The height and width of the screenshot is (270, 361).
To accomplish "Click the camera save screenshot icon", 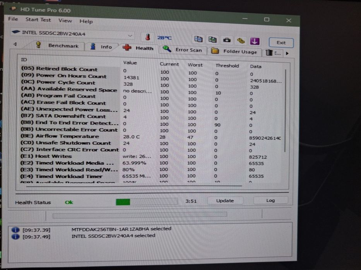I will click(227, 40).
